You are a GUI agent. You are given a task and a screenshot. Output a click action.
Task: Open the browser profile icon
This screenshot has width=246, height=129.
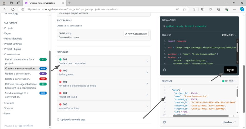pyautogui.click(x=4, y=3)
